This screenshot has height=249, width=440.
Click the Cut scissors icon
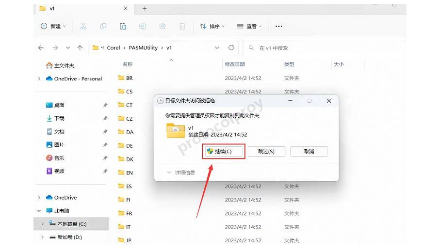pos(83,26)
